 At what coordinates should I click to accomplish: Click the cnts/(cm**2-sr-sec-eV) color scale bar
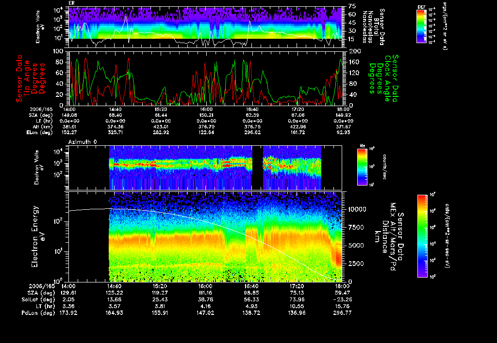pyautogui.click(x=422, y=236)
